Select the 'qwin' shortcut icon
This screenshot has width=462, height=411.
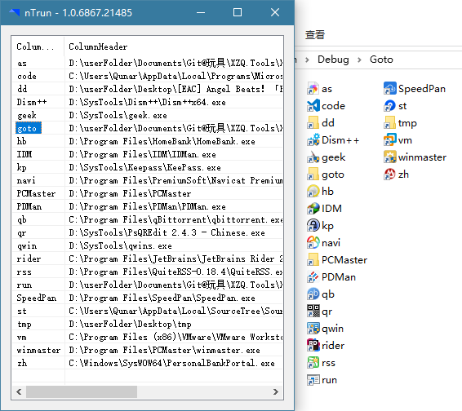(x=313, y=329)
